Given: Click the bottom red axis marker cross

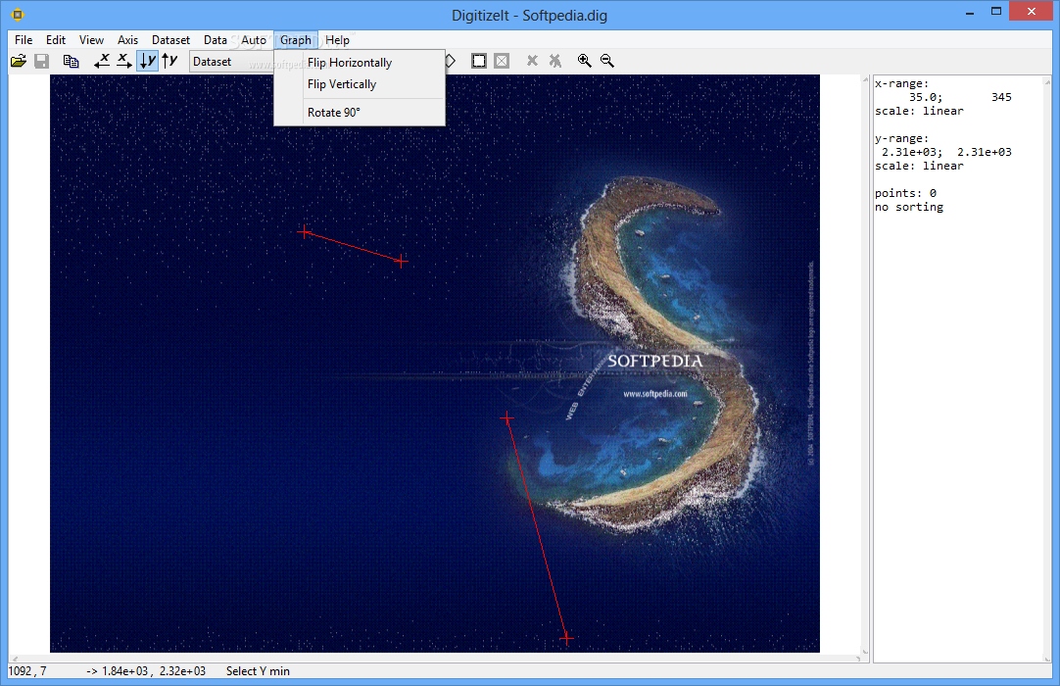Looking at the screenshot, I should pos(566,638).
